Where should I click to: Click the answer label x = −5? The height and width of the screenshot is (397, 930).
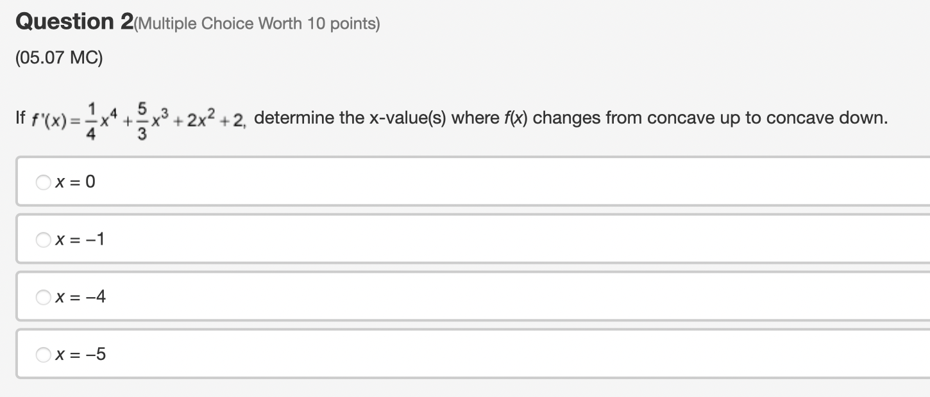point(80,354)
